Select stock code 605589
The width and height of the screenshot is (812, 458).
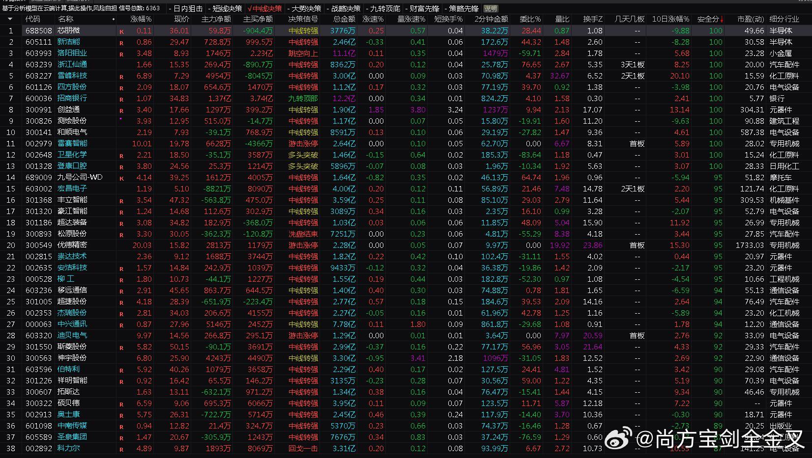[x=39, y=437]
